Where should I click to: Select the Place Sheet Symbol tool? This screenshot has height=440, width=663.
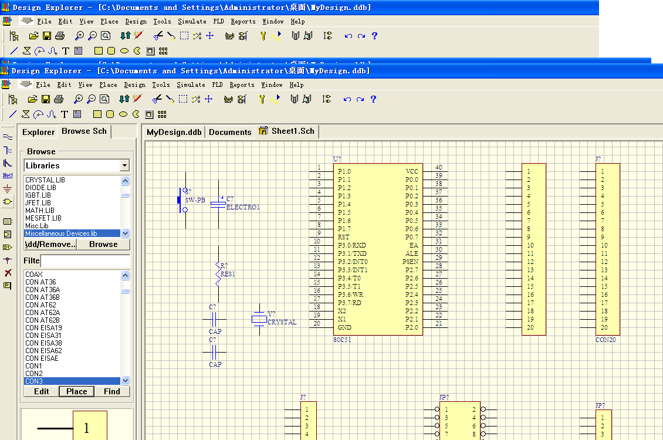click(8, 221)
